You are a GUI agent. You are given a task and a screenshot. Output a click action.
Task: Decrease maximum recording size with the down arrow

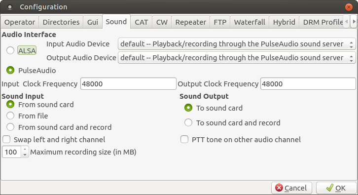tap(25, 155)
